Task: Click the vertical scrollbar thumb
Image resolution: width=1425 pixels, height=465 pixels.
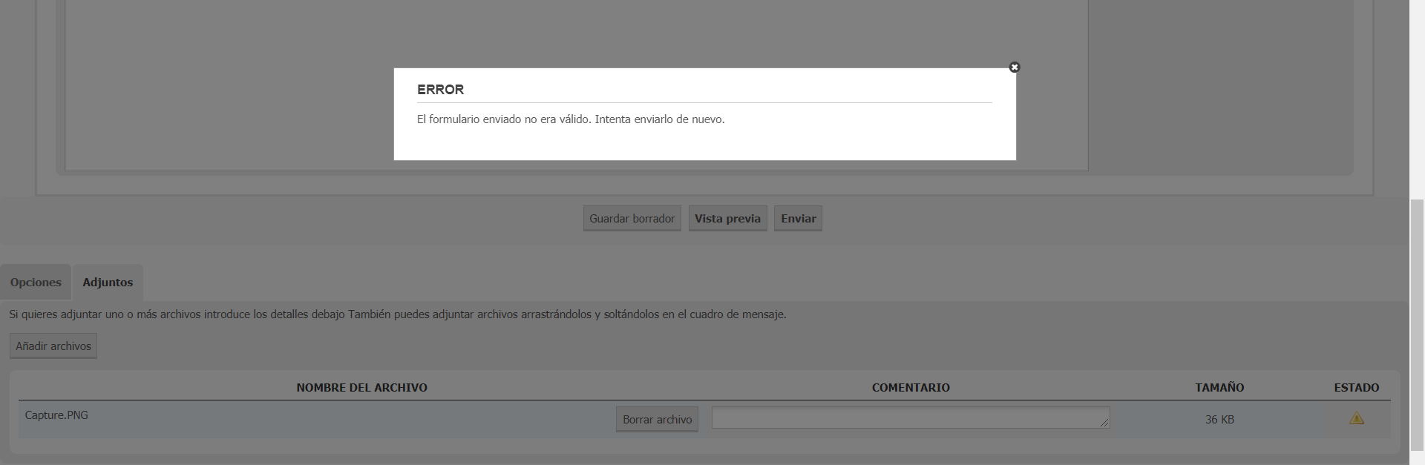Action: point(1417,325)
